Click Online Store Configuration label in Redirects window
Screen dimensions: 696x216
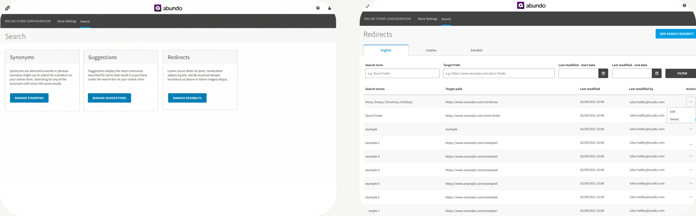coord(388,19)
